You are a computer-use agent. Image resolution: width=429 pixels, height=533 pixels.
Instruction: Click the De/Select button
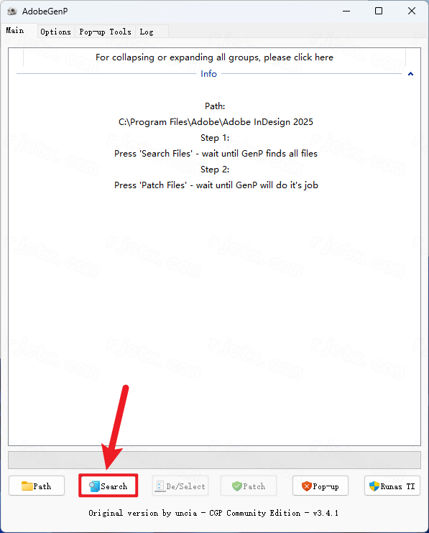[x=180, y=486]
